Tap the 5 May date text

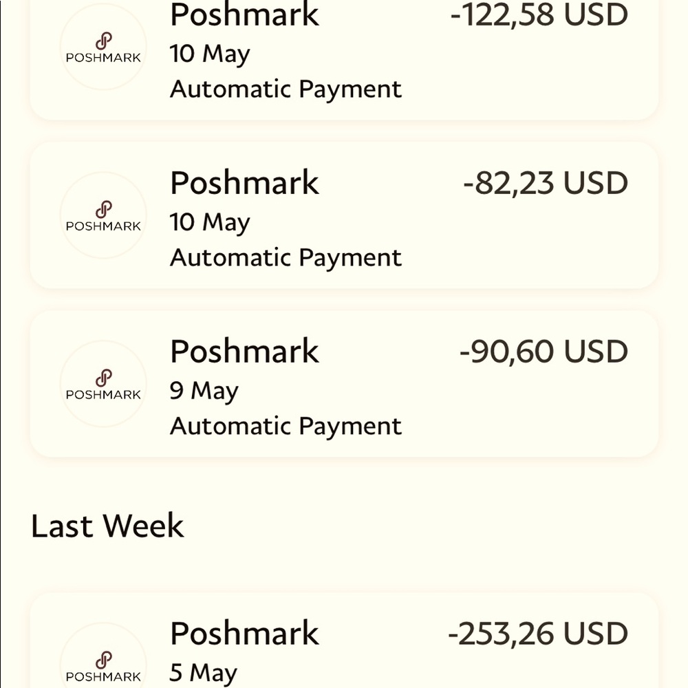click(204, 673)
